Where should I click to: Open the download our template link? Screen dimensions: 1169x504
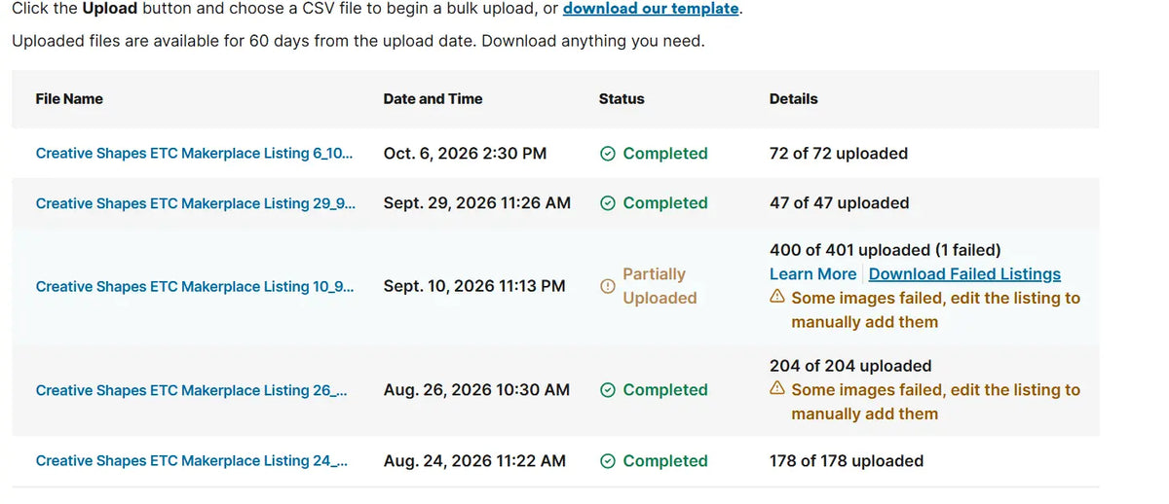[x=651, y=9]
